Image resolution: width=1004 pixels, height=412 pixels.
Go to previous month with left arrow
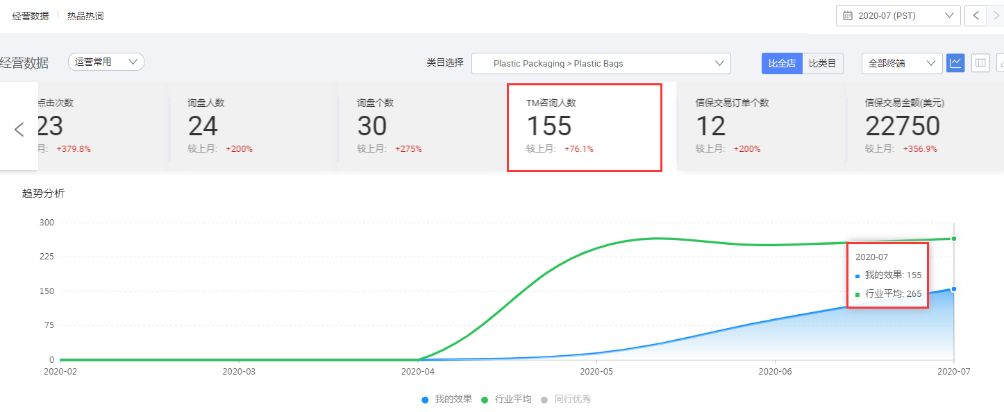coord(976,15)
